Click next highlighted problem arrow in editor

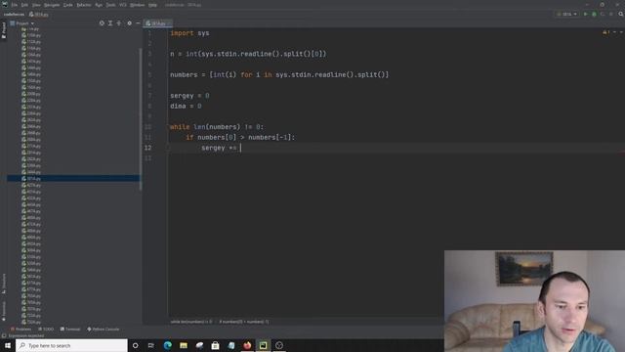tap(621, 32)
